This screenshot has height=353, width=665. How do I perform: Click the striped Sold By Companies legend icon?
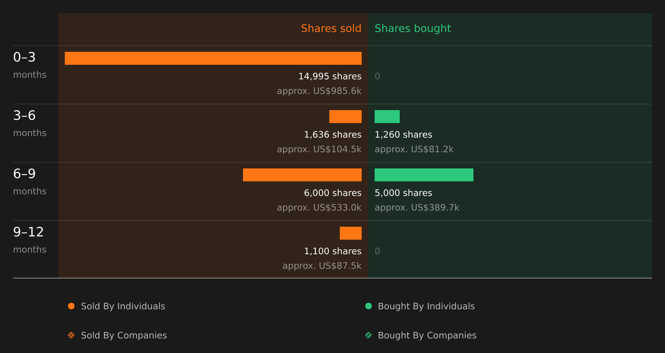click(71, 335)
